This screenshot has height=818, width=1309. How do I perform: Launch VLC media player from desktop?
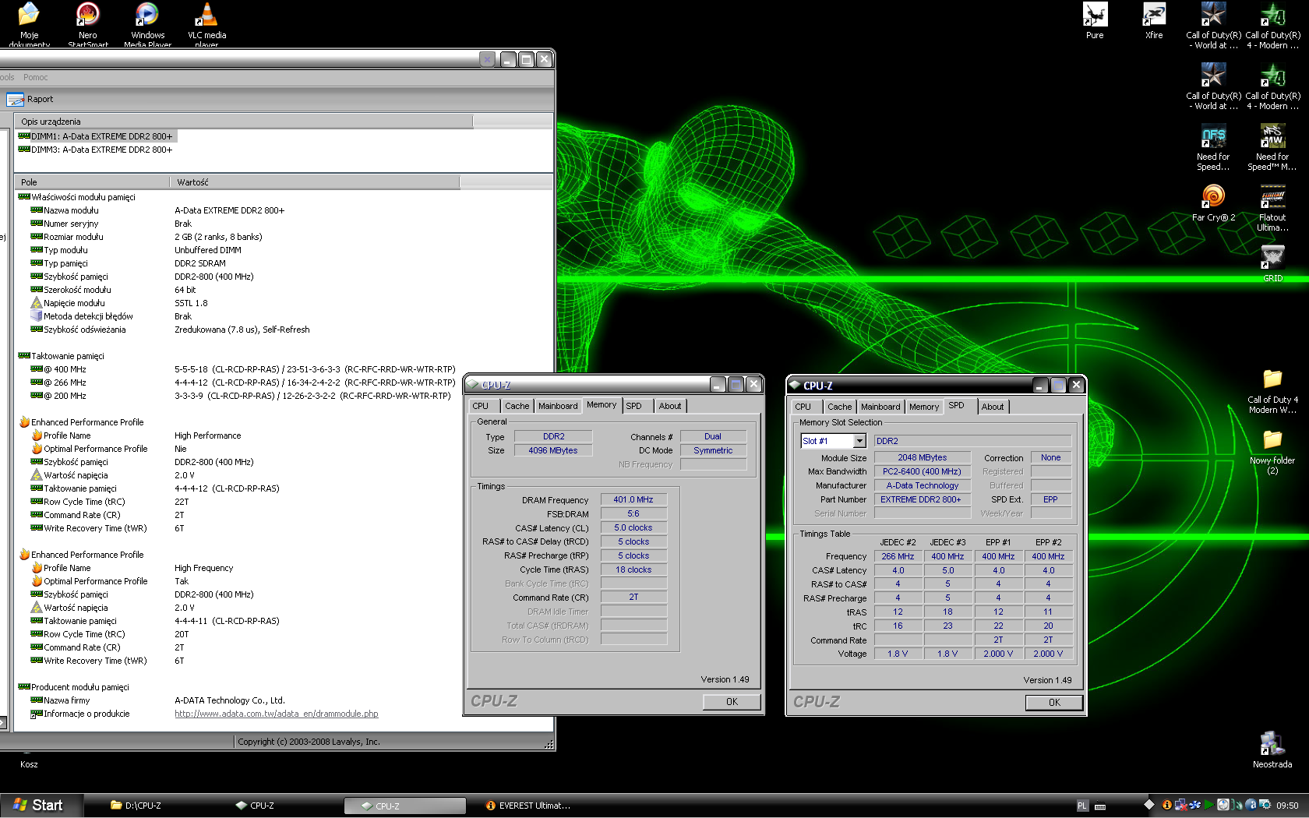(206, 24)
